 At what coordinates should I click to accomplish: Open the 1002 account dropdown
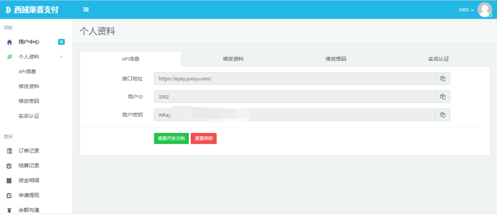click(466, 10)
